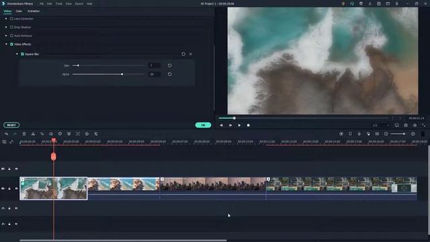Click the green OK button
The image size is (430, 242).
point(203,125)
